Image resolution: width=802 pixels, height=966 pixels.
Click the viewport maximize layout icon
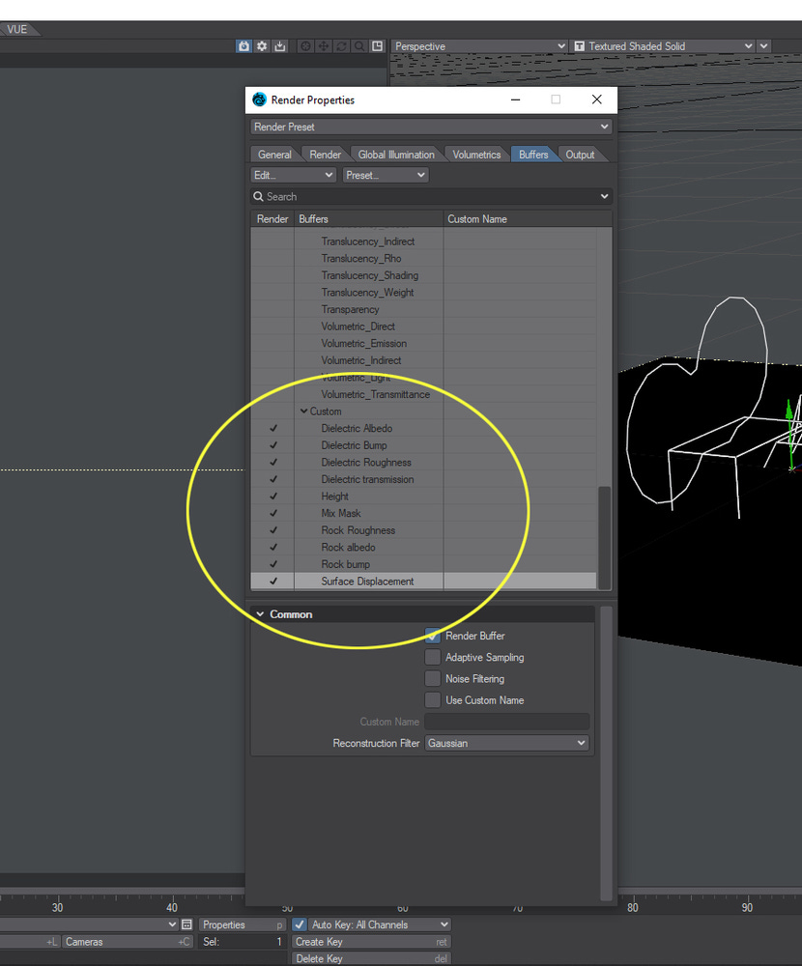coord(377,46)
